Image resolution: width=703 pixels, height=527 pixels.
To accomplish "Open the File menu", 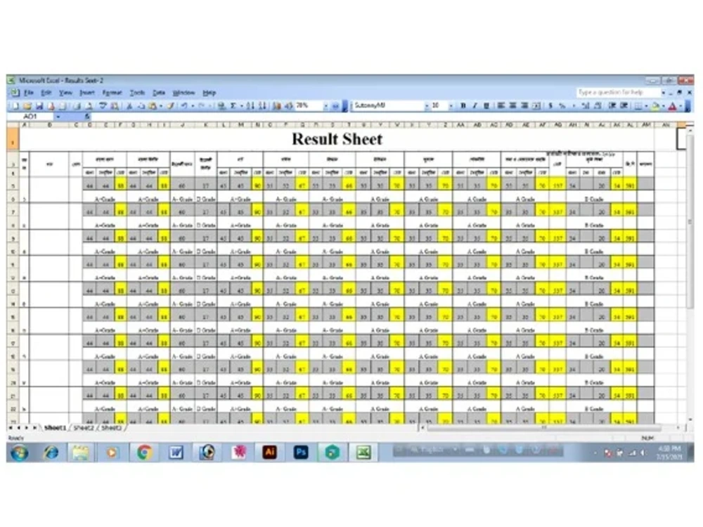I will point(29,93).
